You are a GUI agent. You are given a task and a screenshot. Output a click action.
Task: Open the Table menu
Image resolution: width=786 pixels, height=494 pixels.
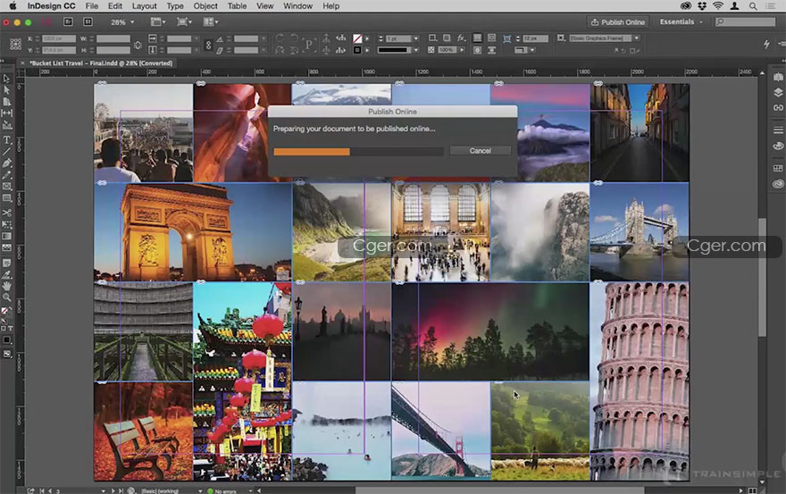pyautogui.click(x=237, y=6)
